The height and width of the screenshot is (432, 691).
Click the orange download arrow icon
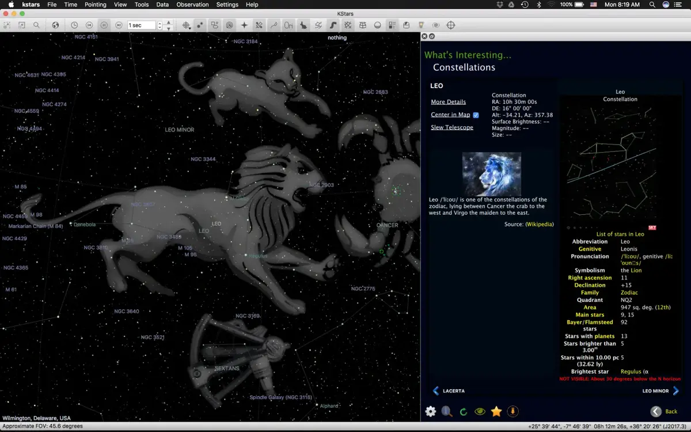pos(512,411)
